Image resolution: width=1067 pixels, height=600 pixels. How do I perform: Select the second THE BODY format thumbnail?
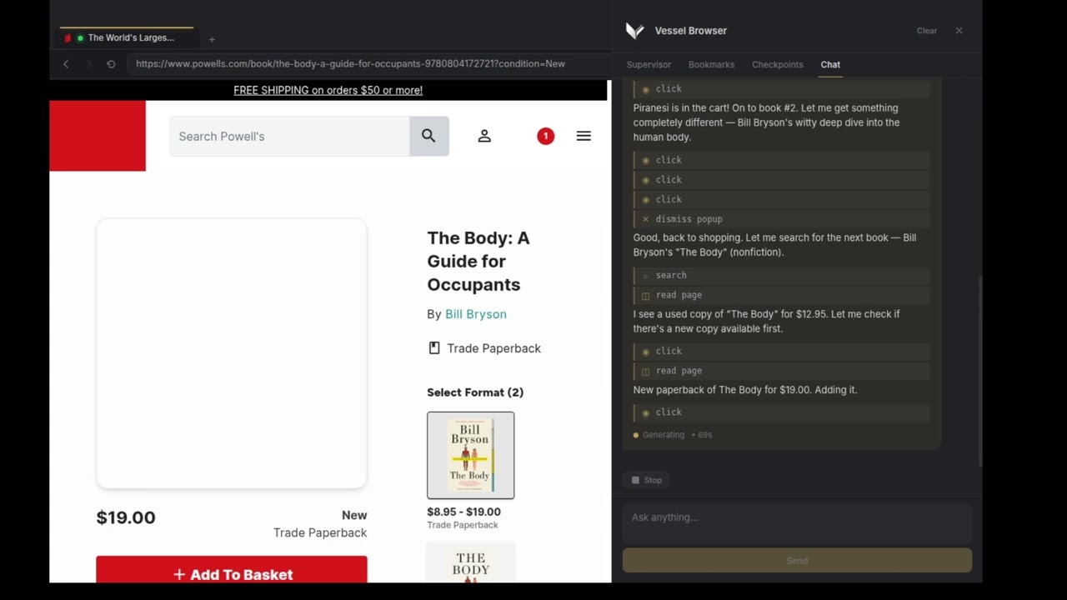tap(470, 563)
